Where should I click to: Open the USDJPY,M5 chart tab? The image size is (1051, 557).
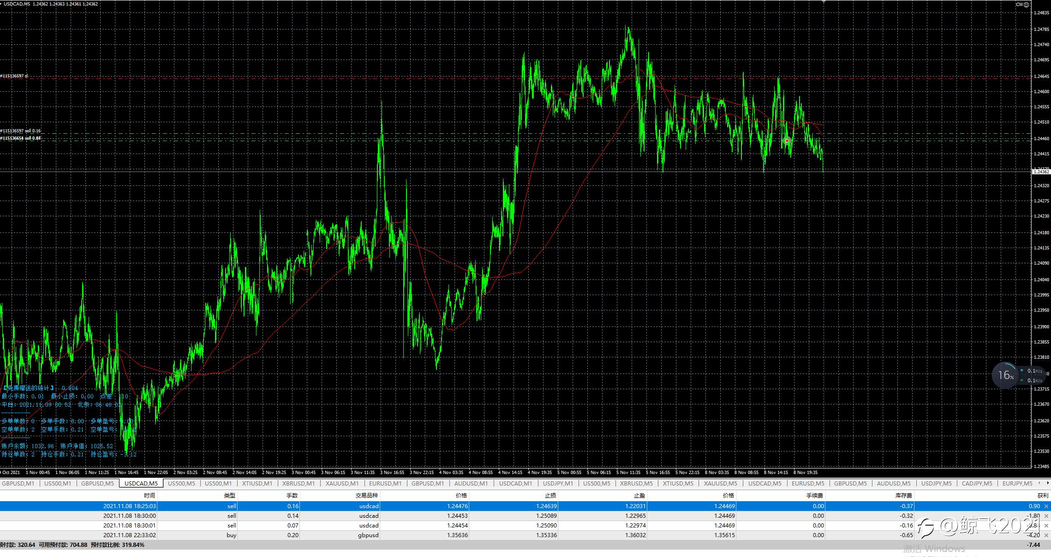(937, 484)
